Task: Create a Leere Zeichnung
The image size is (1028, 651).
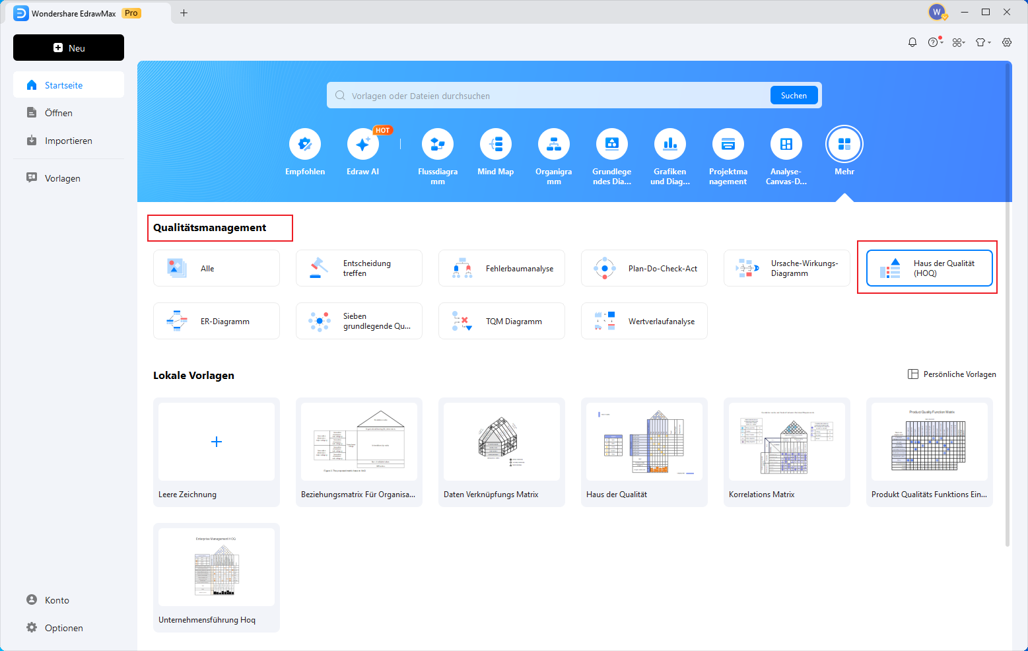Action: pyautogui.click(x=217, y=452)
